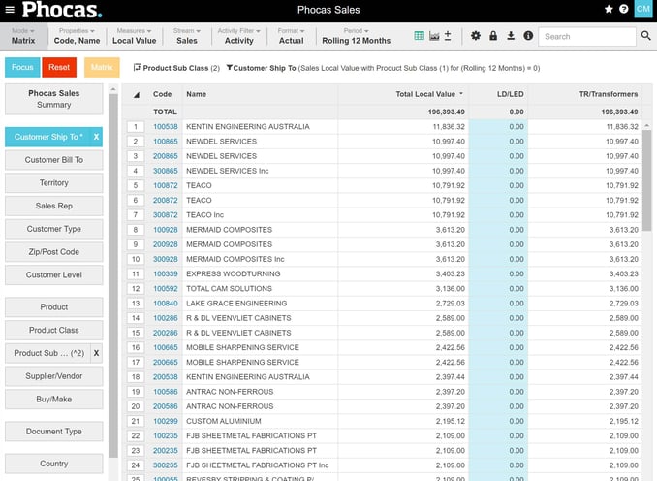Screen dimensions: 657x481
Task: Click into the Search input field
Action: click(x=586, y=37)
